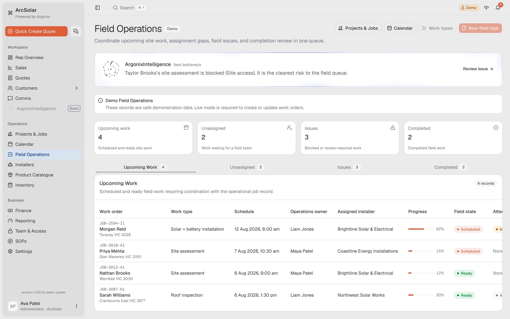Open Inventory in sidebar

(x=43, y=185)
